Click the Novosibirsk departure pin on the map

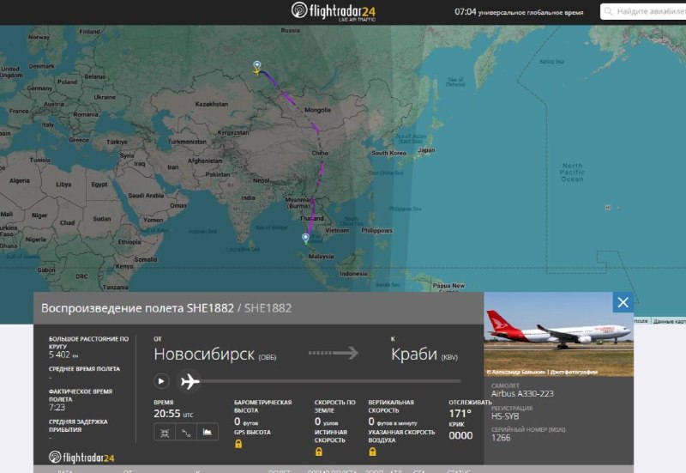257,65
